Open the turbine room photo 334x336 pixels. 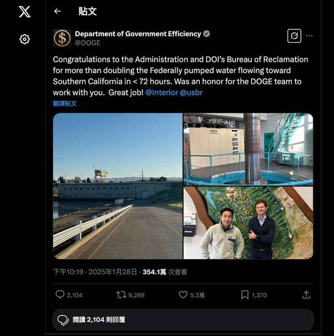pos(248,149)
